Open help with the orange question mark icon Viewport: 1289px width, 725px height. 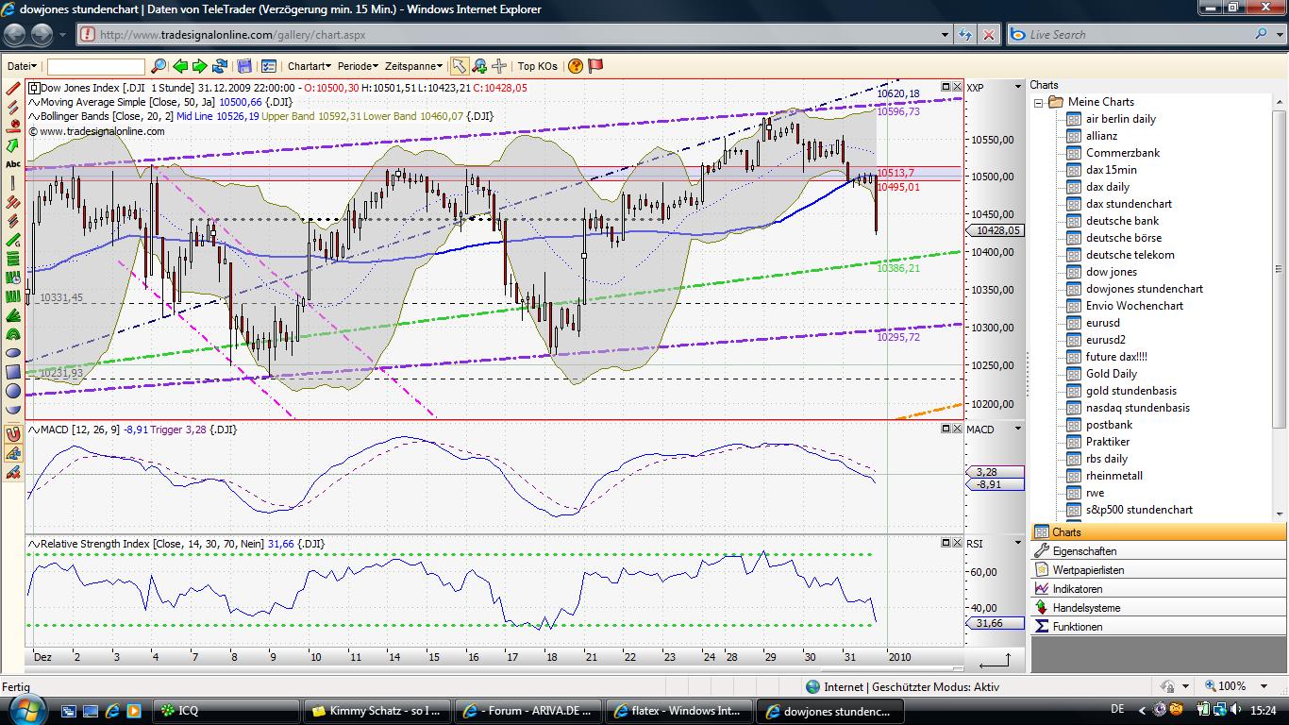576,66
